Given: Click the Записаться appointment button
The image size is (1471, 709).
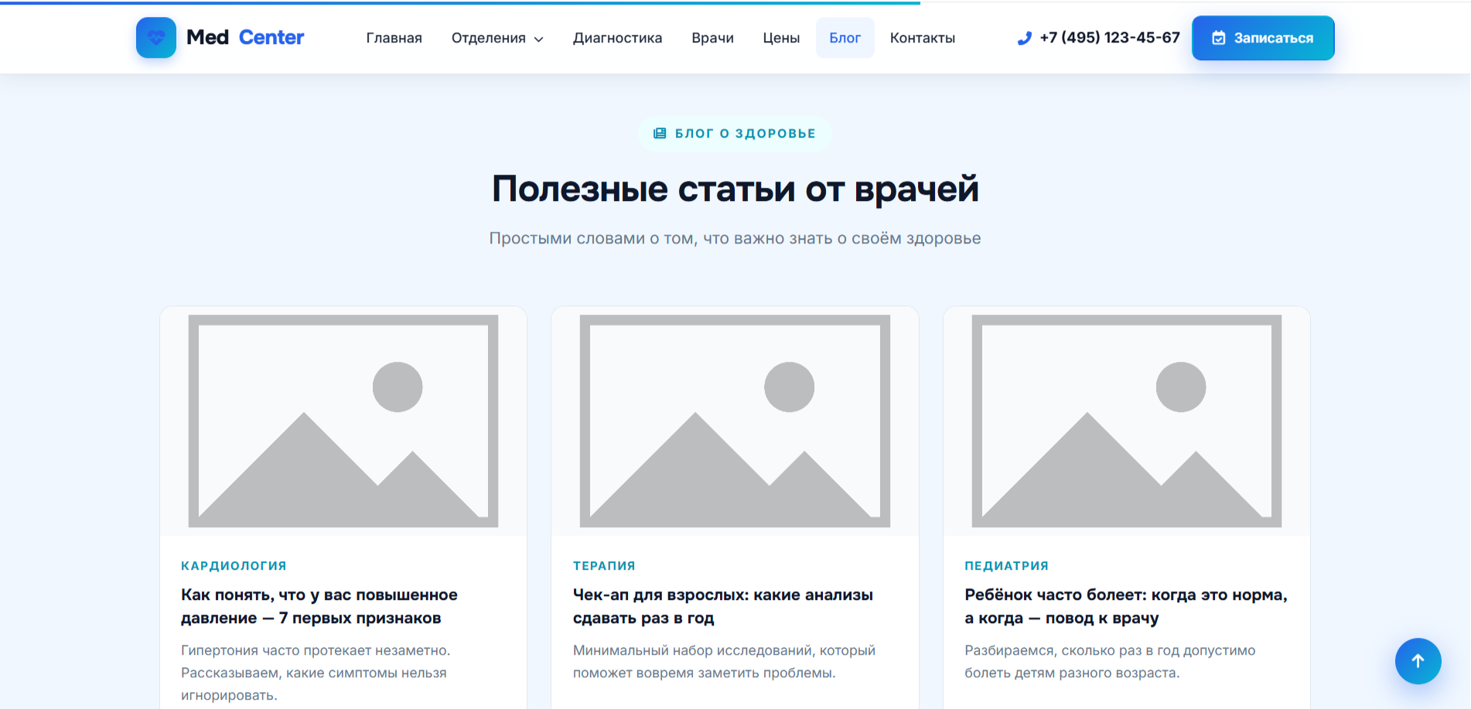Looking at the screenshot, I should tap(1263, 38).
